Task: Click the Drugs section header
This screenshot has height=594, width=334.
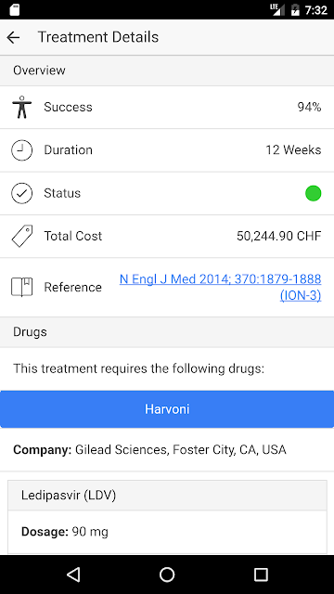Action: [167, 332]
